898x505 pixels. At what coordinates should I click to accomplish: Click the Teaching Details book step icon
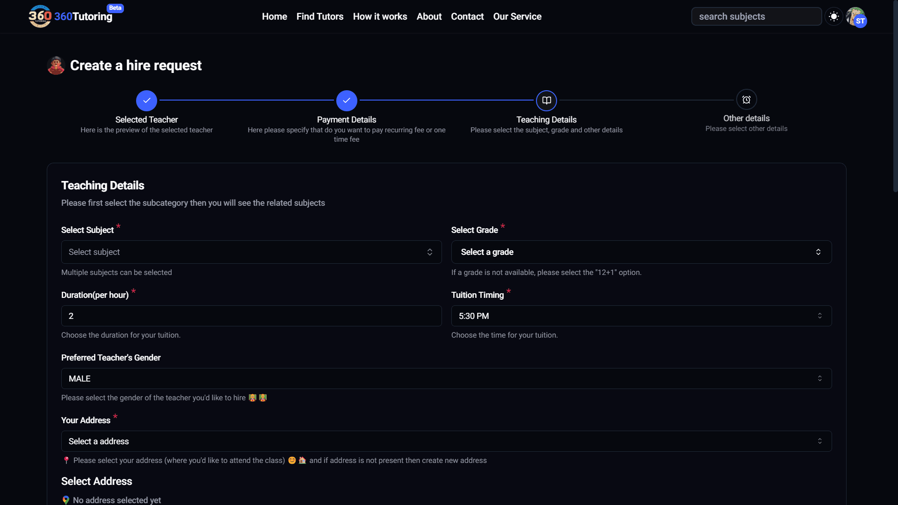point(546,101)
